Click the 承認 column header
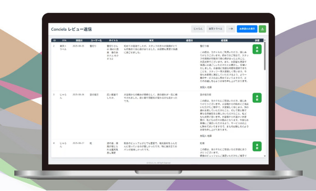Screen dimensions: 316x191 (x=257, y=40)
